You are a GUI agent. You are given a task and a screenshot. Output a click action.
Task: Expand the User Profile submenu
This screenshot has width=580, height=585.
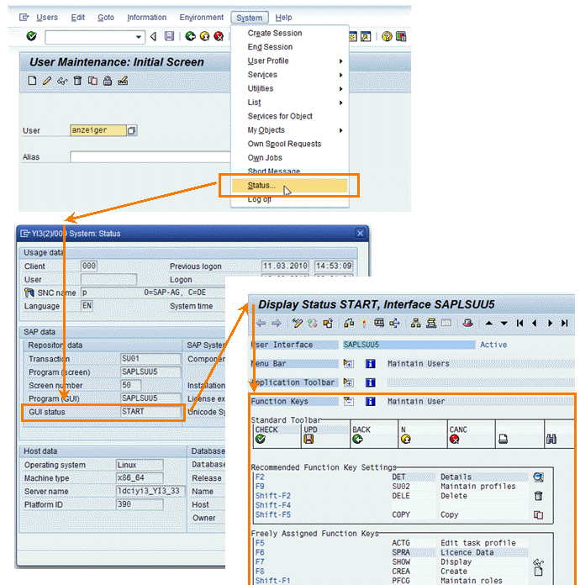340,61
